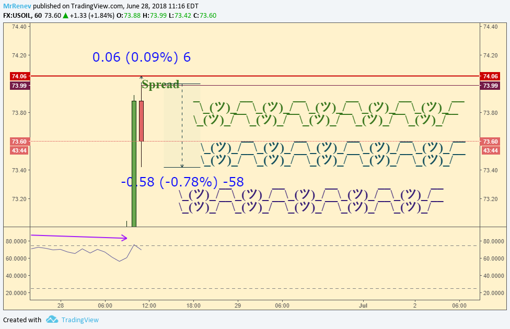The height and width of the screenshot is (329, 510).
Task: Select the magenta arrow above the indicator
Action: 79,237
